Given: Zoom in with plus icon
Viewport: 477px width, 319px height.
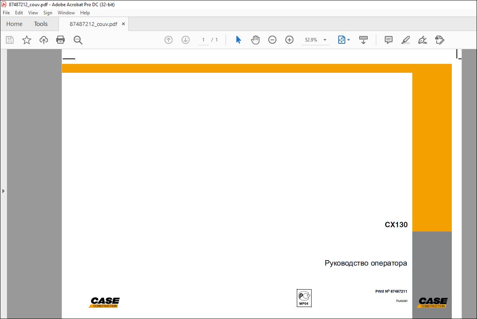Looking at the screenshot, I should [x=289, y=40].
